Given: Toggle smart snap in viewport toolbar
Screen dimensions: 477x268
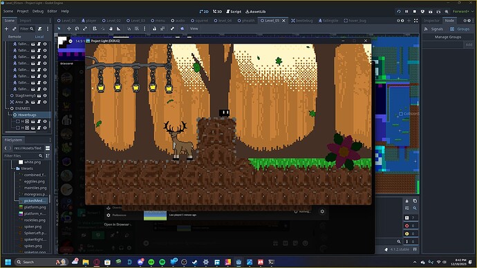Looking at the screenshot, I should point(129,28).
